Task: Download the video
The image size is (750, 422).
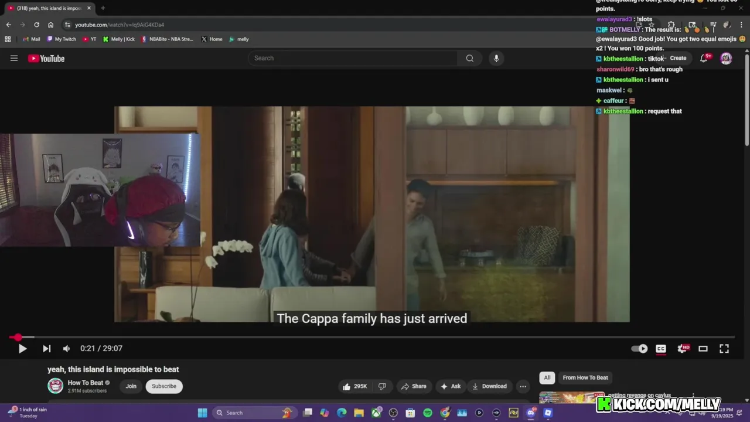Action: coord(489,386)
